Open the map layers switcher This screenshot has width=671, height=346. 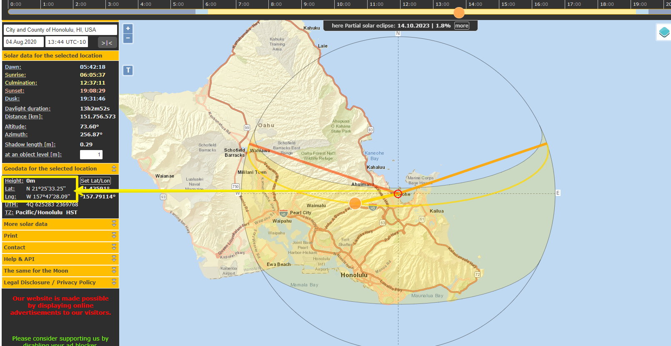coord(664,32)
